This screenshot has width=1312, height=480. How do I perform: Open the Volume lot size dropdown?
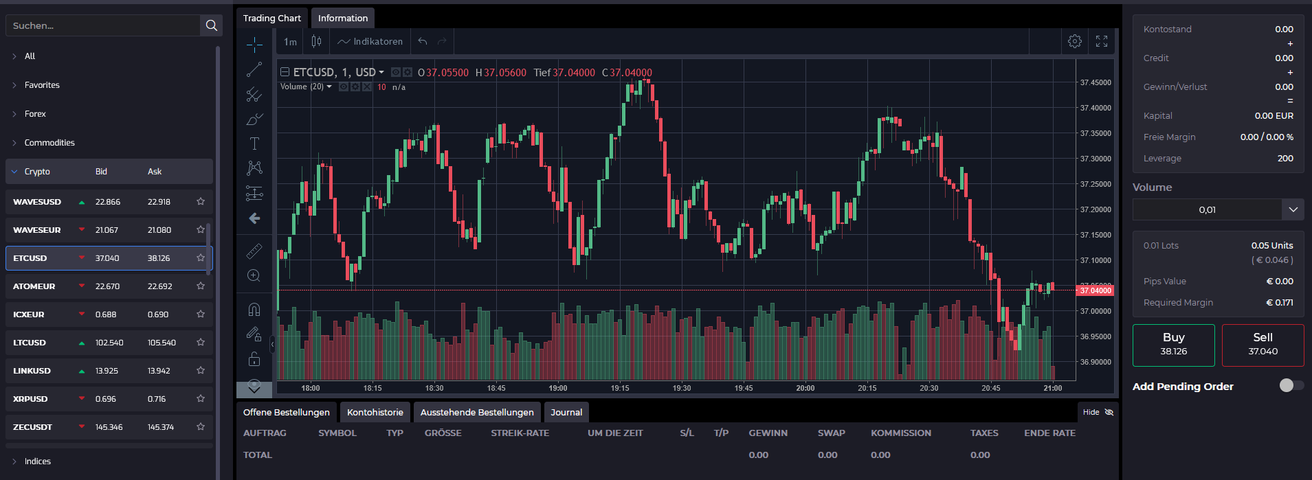pos(1293,209)
